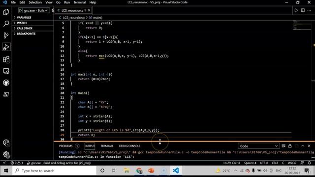
Task: Open the View menu
Action: coord(49,2)
